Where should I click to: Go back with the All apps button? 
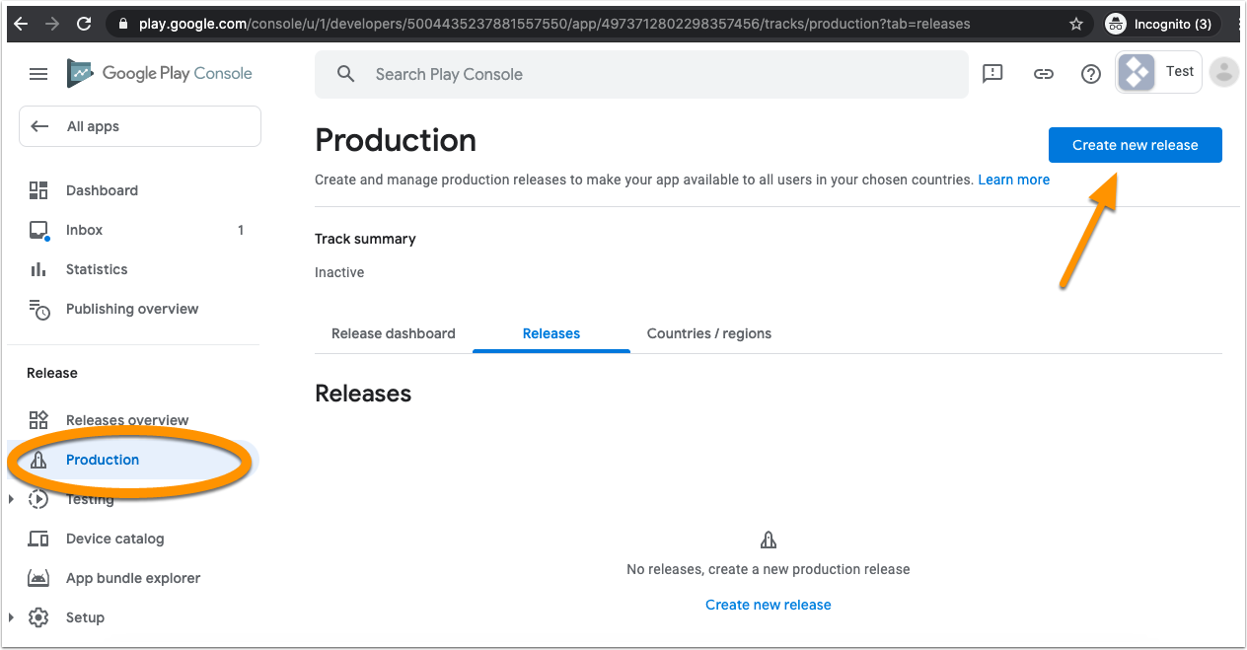[140, 126]
